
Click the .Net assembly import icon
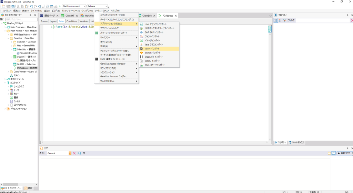click(141, 24)
